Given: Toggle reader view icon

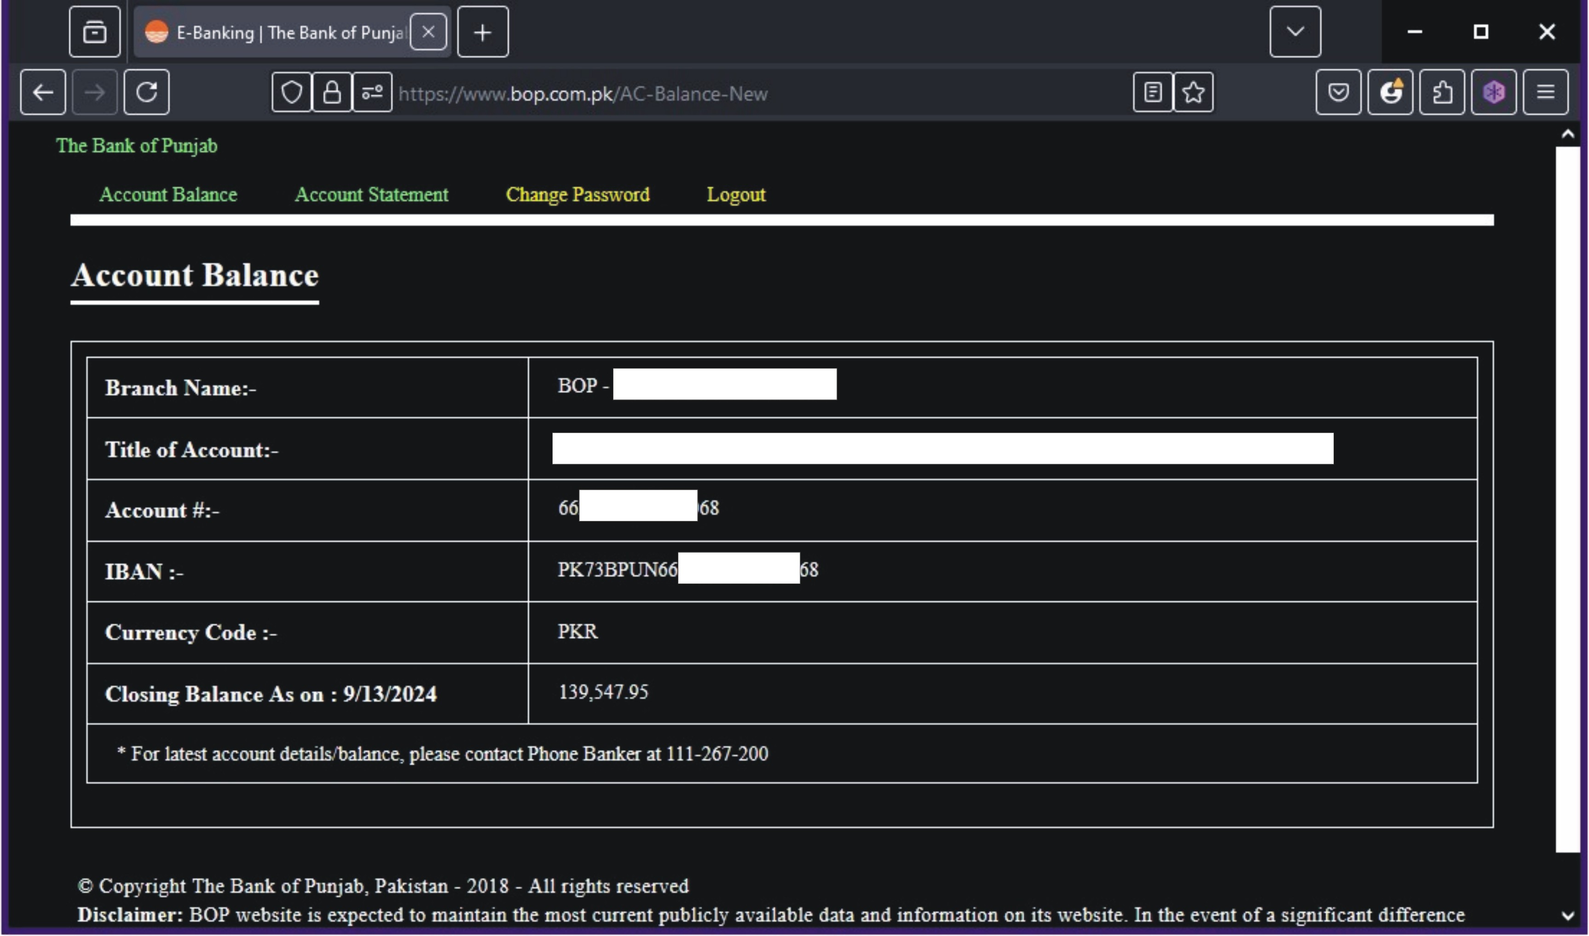Looking at the screenshot, I should pos(1152,92).
